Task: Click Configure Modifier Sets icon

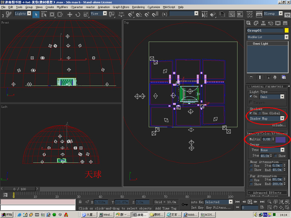Action: pyautogui.click(x=284, y=77)
